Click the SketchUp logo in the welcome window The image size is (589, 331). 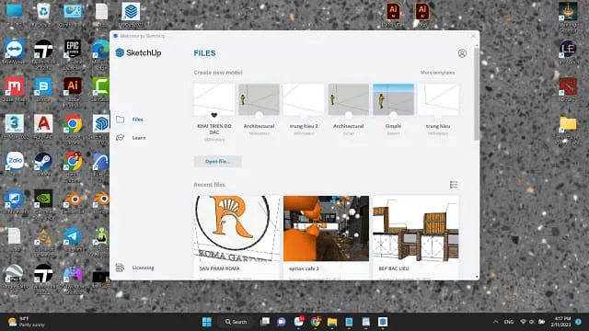(138, 52)
